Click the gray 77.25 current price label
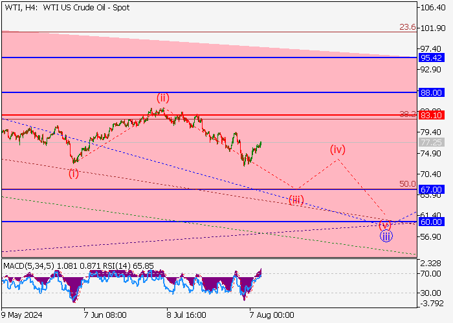This screenshot has width=453, height=323. 432,143
